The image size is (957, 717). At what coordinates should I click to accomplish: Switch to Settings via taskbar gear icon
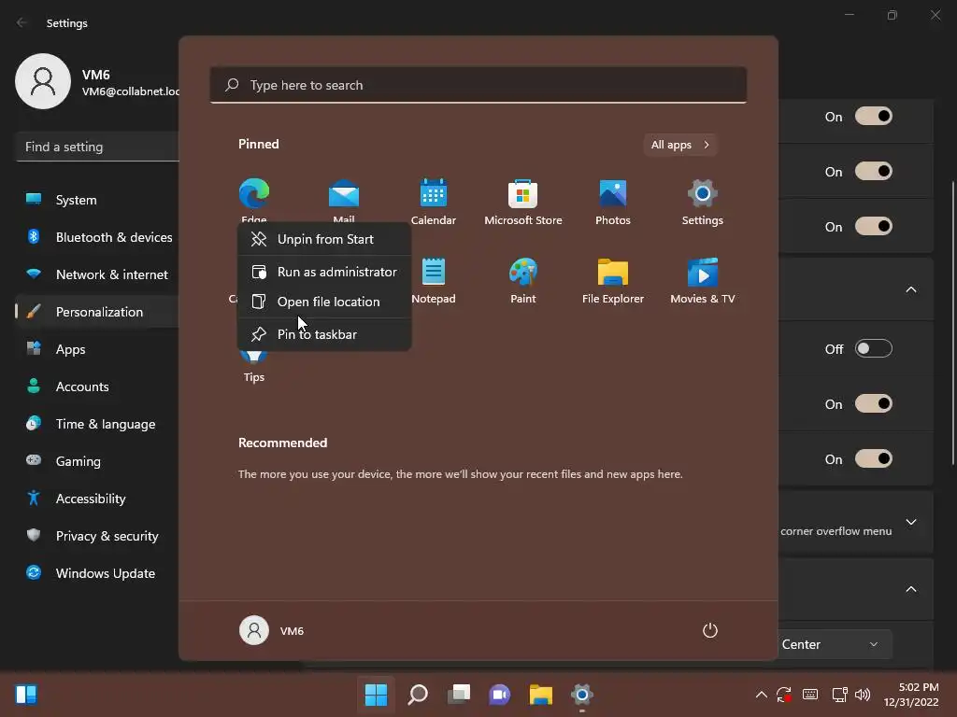click(x=582, y=695)
